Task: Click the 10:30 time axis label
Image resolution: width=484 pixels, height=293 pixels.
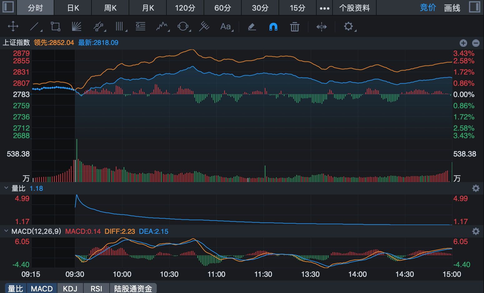Action: [169, 274]
